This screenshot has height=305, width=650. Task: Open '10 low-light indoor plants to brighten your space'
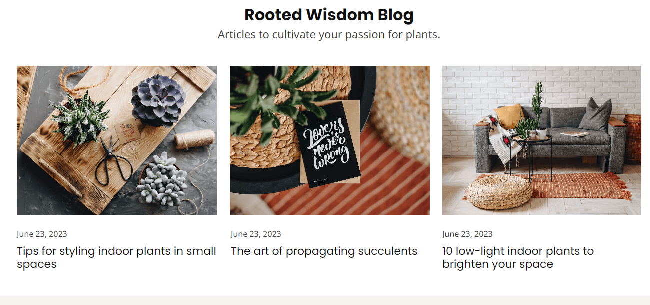[518, 257]
